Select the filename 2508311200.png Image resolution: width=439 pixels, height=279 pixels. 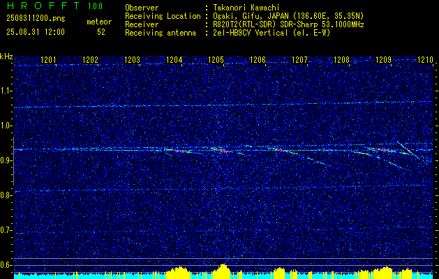(36, 19)
